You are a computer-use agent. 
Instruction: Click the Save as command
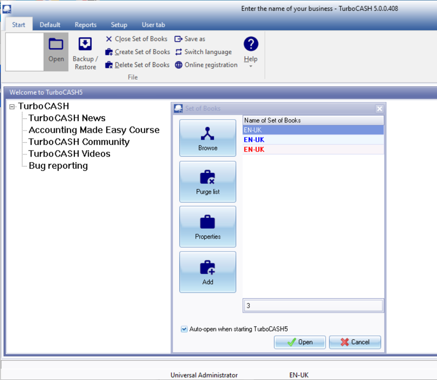(x=190, y=39)
